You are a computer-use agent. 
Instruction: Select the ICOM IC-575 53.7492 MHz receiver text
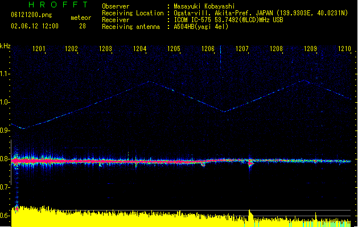(x=228, y=20)
